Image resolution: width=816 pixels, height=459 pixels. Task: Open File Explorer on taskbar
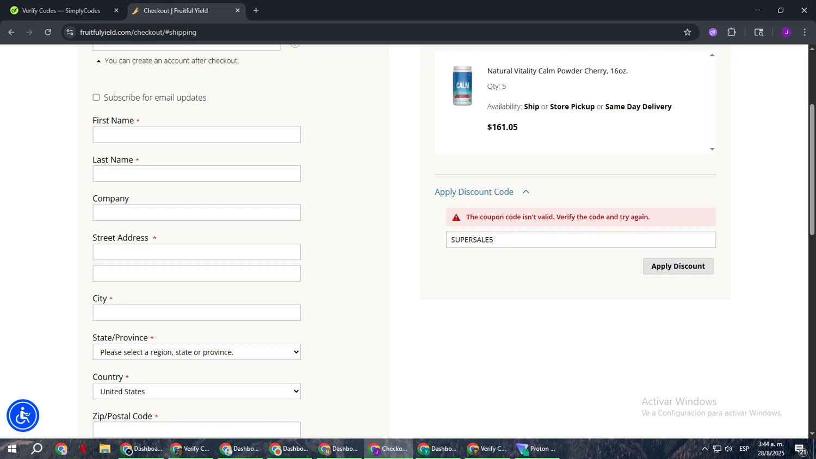click(105, 449)
